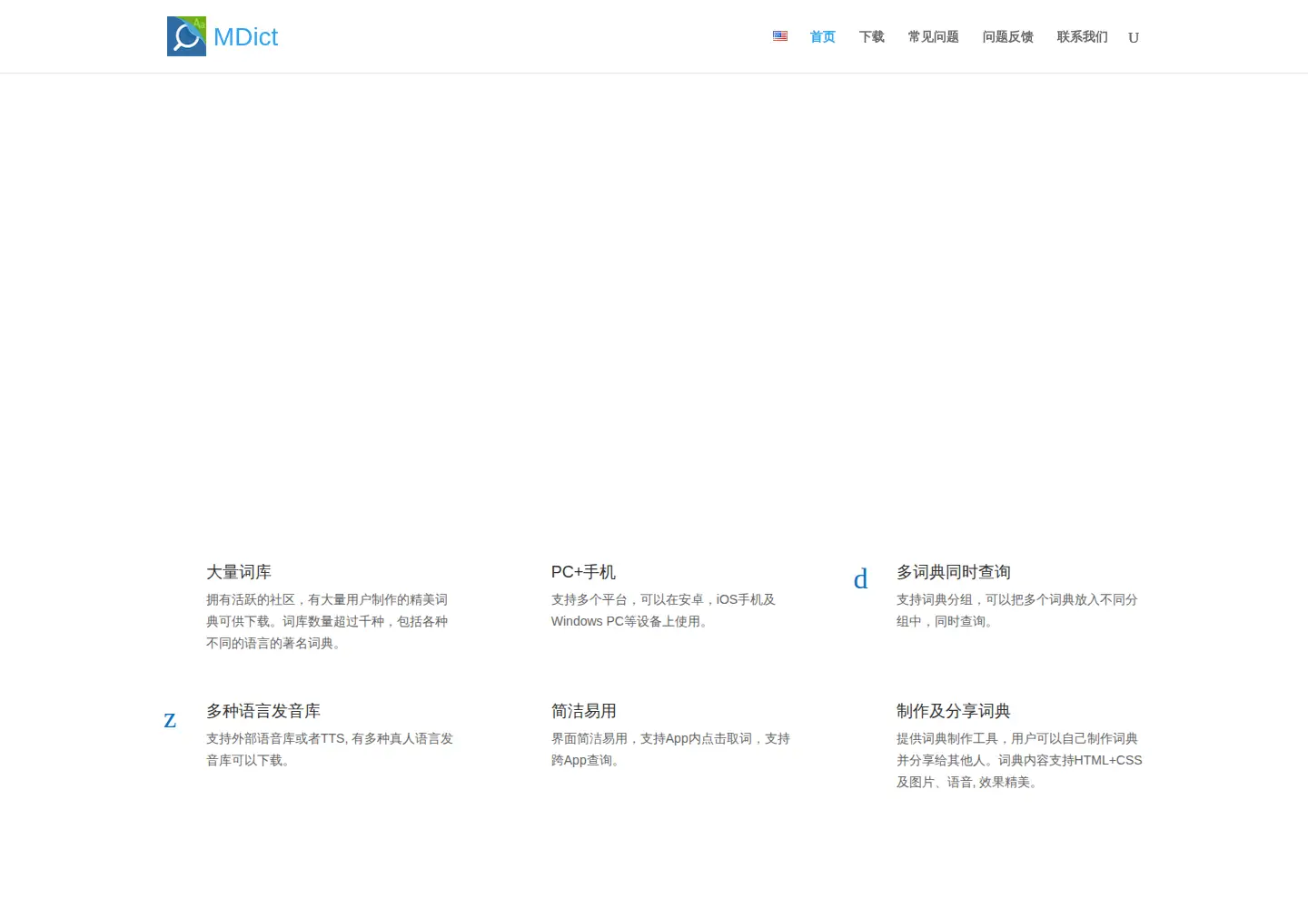Click the 大量词库 heading
Screen dimensions: 1308x908
[239, 572]
